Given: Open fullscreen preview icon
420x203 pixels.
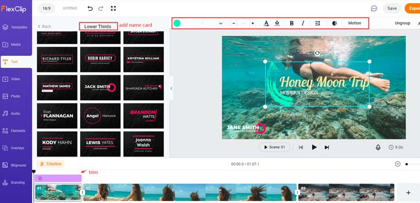Looking at the screenshot, I should pyautogui.click(x=113, y=9).
